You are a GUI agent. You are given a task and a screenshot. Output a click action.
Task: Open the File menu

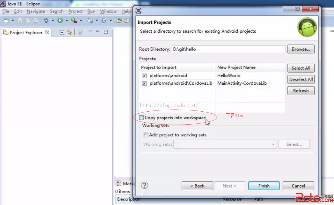tap(6, 11)
